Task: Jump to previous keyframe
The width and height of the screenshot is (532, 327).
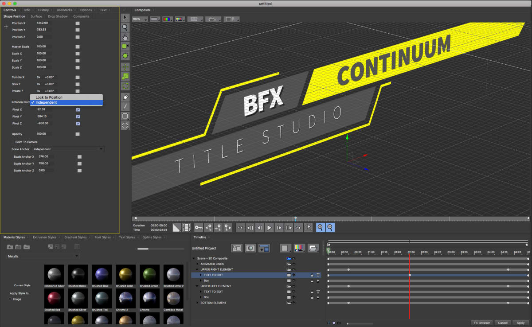Action: pos(208,228)
